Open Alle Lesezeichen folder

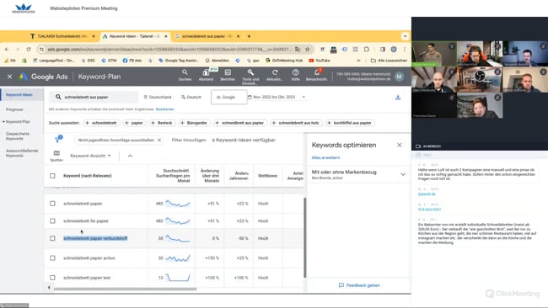tap(389, 61)
